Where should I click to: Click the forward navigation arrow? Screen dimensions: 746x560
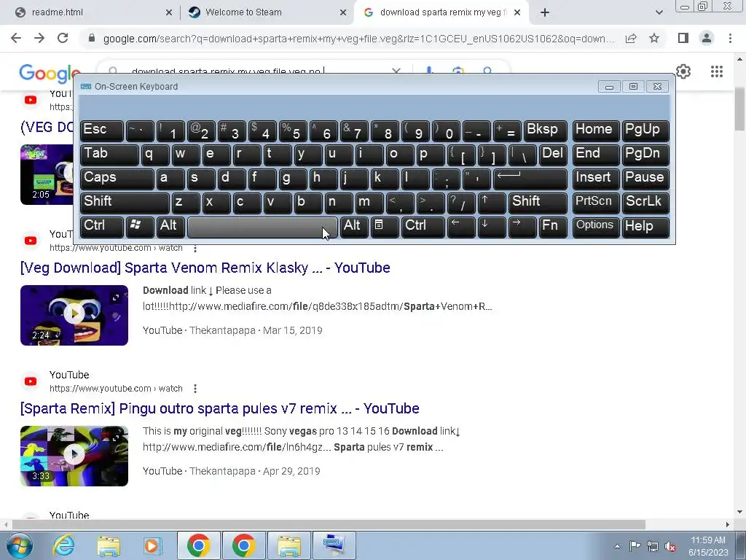pyautogui.click(x=39, y=38)
